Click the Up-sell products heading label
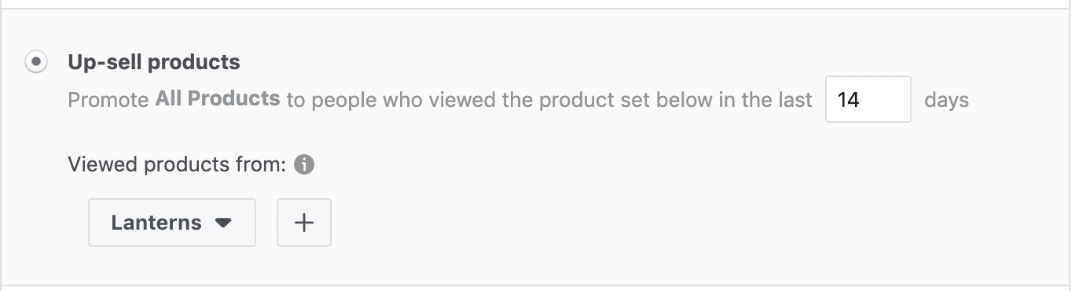 point(154,62)
